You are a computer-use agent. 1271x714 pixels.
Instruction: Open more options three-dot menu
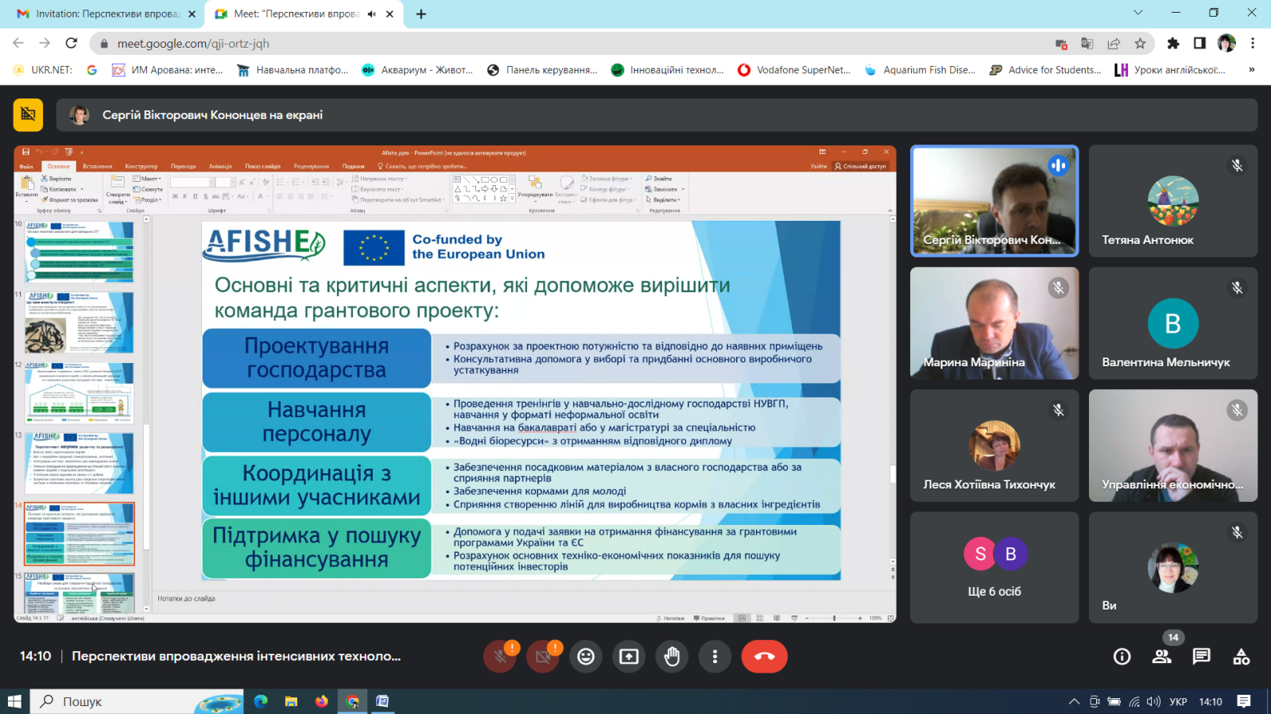[715, 656]
